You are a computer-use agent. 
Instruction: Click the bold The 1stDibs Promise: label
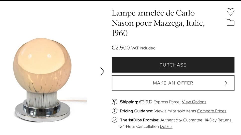point(139,120)
